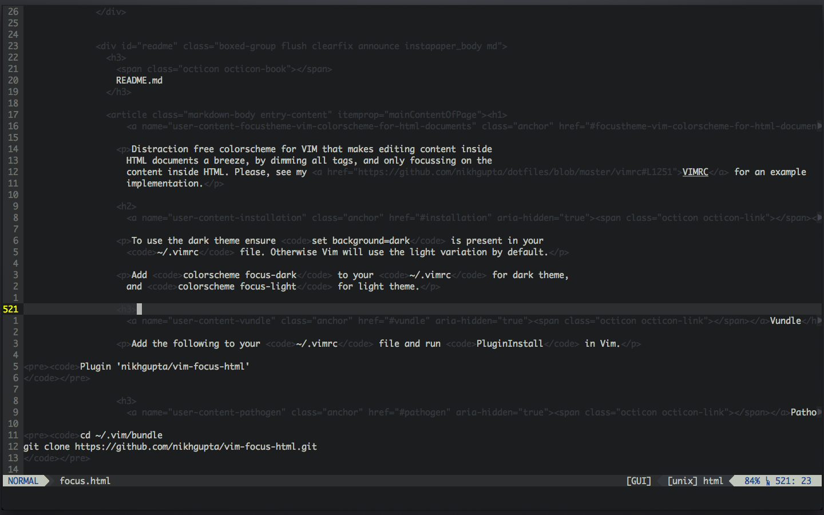Click 'for an example' after VIMRC
The height and width of the screenshot is (515, 824).
[770, 172]
